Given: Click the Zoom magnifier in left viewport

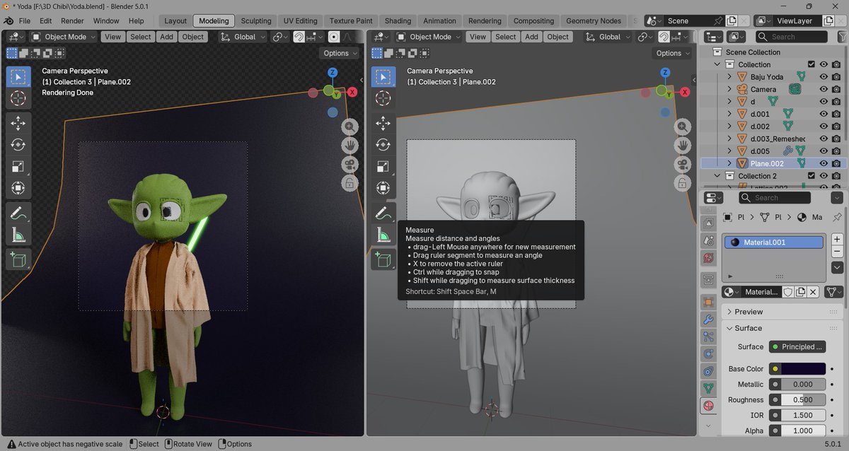Looking at the screenshot, I should tap(350, 127).
